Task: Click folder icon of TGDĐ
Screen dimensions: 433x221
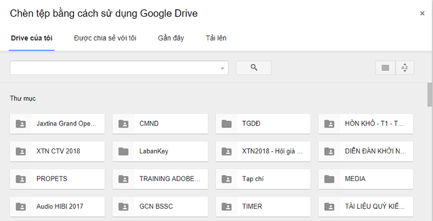Action: pos(226,124)
